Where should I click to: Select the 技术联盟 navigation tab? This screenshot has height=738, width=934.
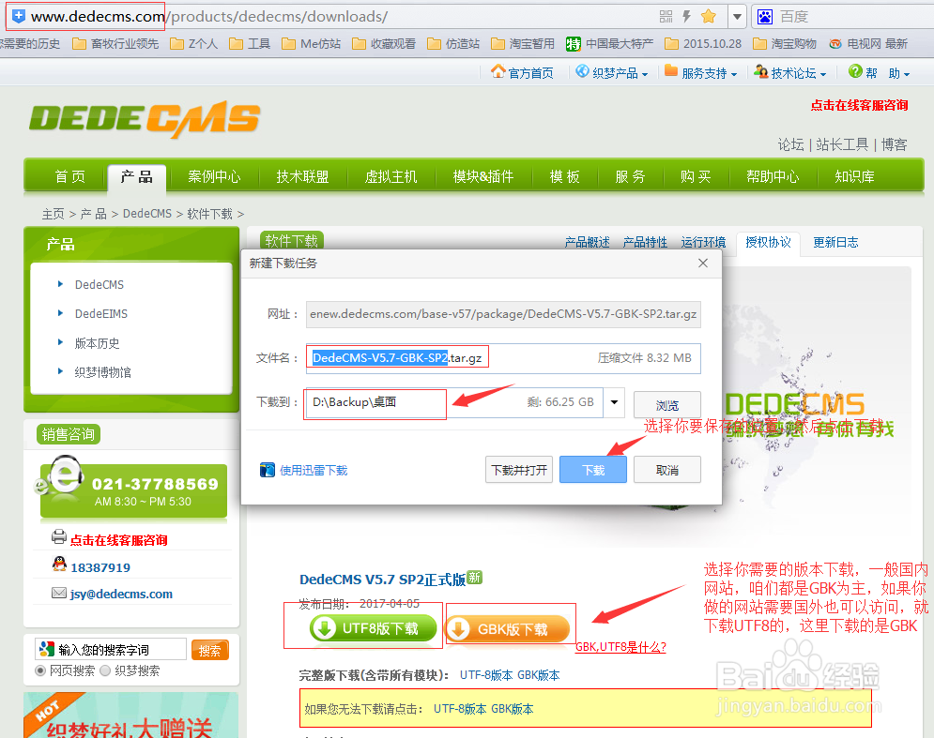coord(302,176)
